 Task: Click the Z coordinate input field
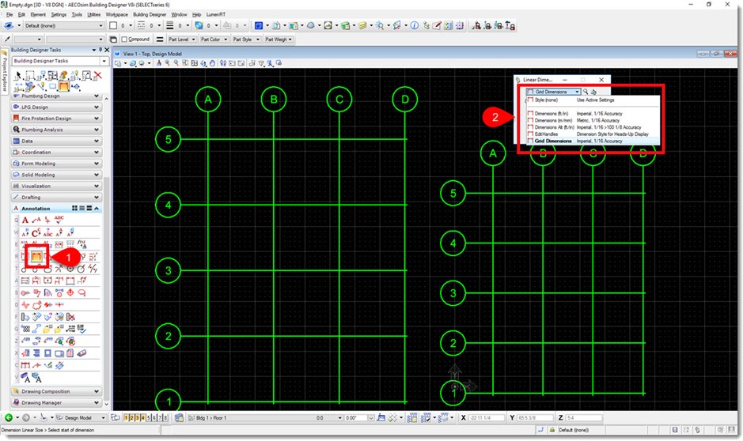pyautogui.click(x=584, y=418)
